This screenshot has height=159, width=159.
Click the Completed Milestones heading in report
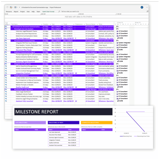click(97, 122)
